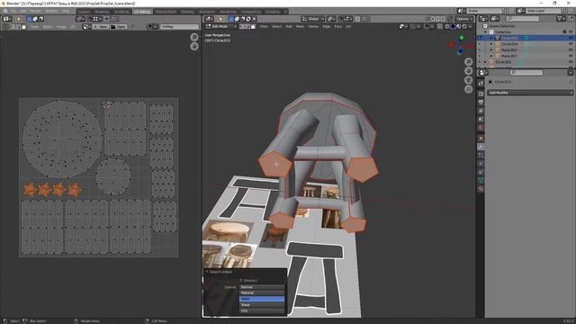Expand Circle.013 in outliner

click(491, 38)
